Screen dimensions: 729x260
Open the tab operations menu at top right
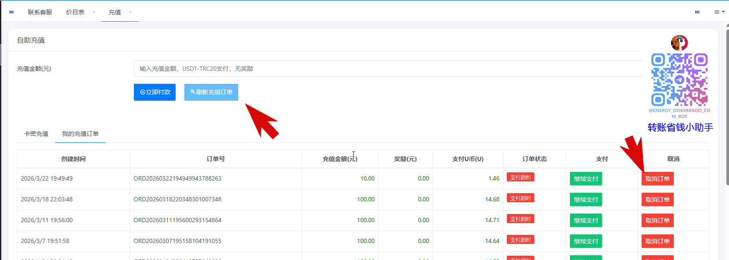[719, 12]
